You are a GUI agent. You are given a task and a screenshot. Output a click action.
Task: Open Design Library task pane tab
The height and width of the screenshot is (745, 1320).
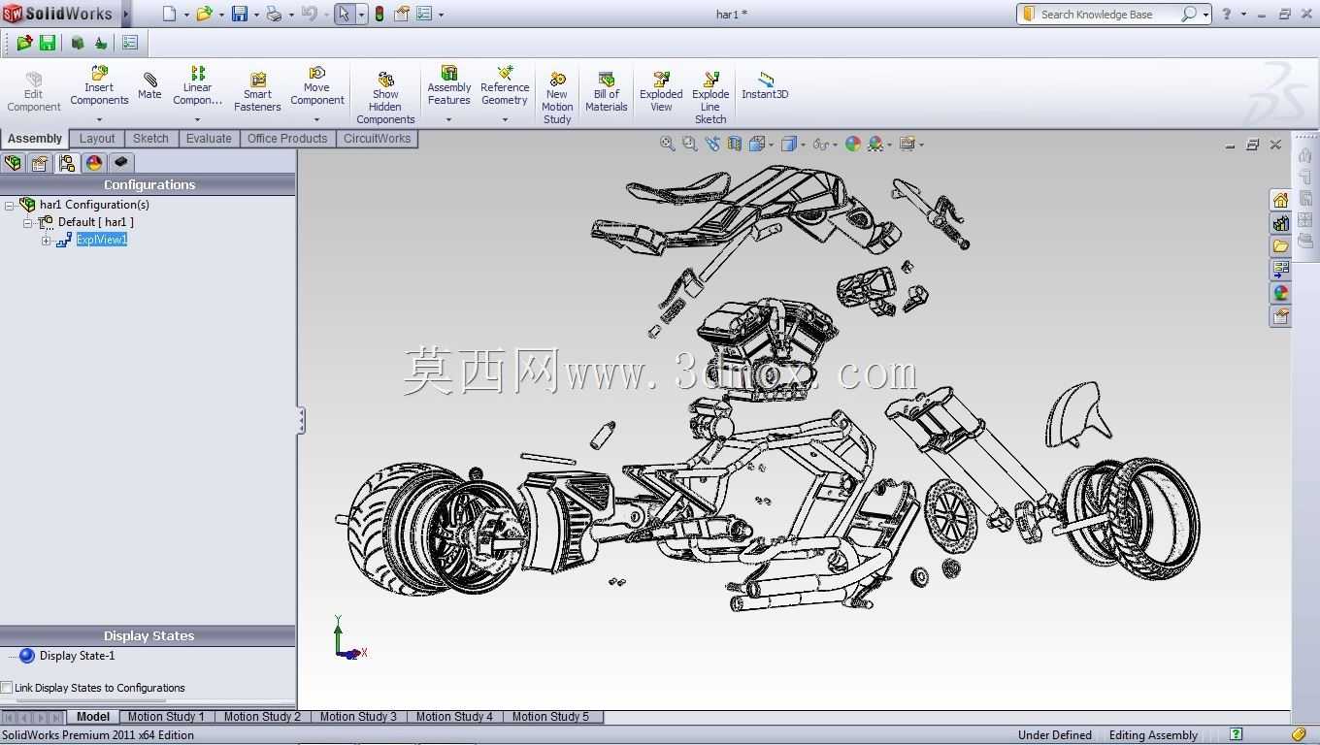(x=1280, y=223)
